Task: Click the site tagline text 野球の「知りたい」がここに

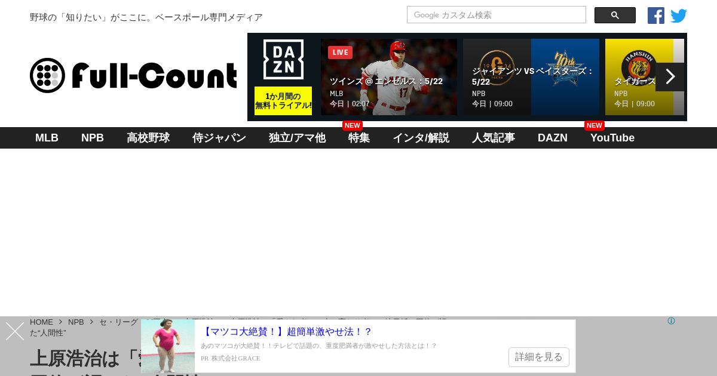Action: coord(146,17)
